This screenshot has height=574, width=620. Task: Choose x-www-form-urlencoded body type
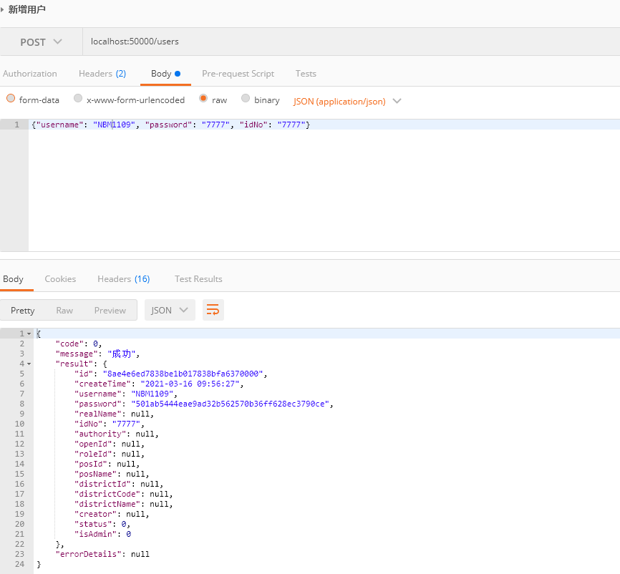click(x=78, y=99)
